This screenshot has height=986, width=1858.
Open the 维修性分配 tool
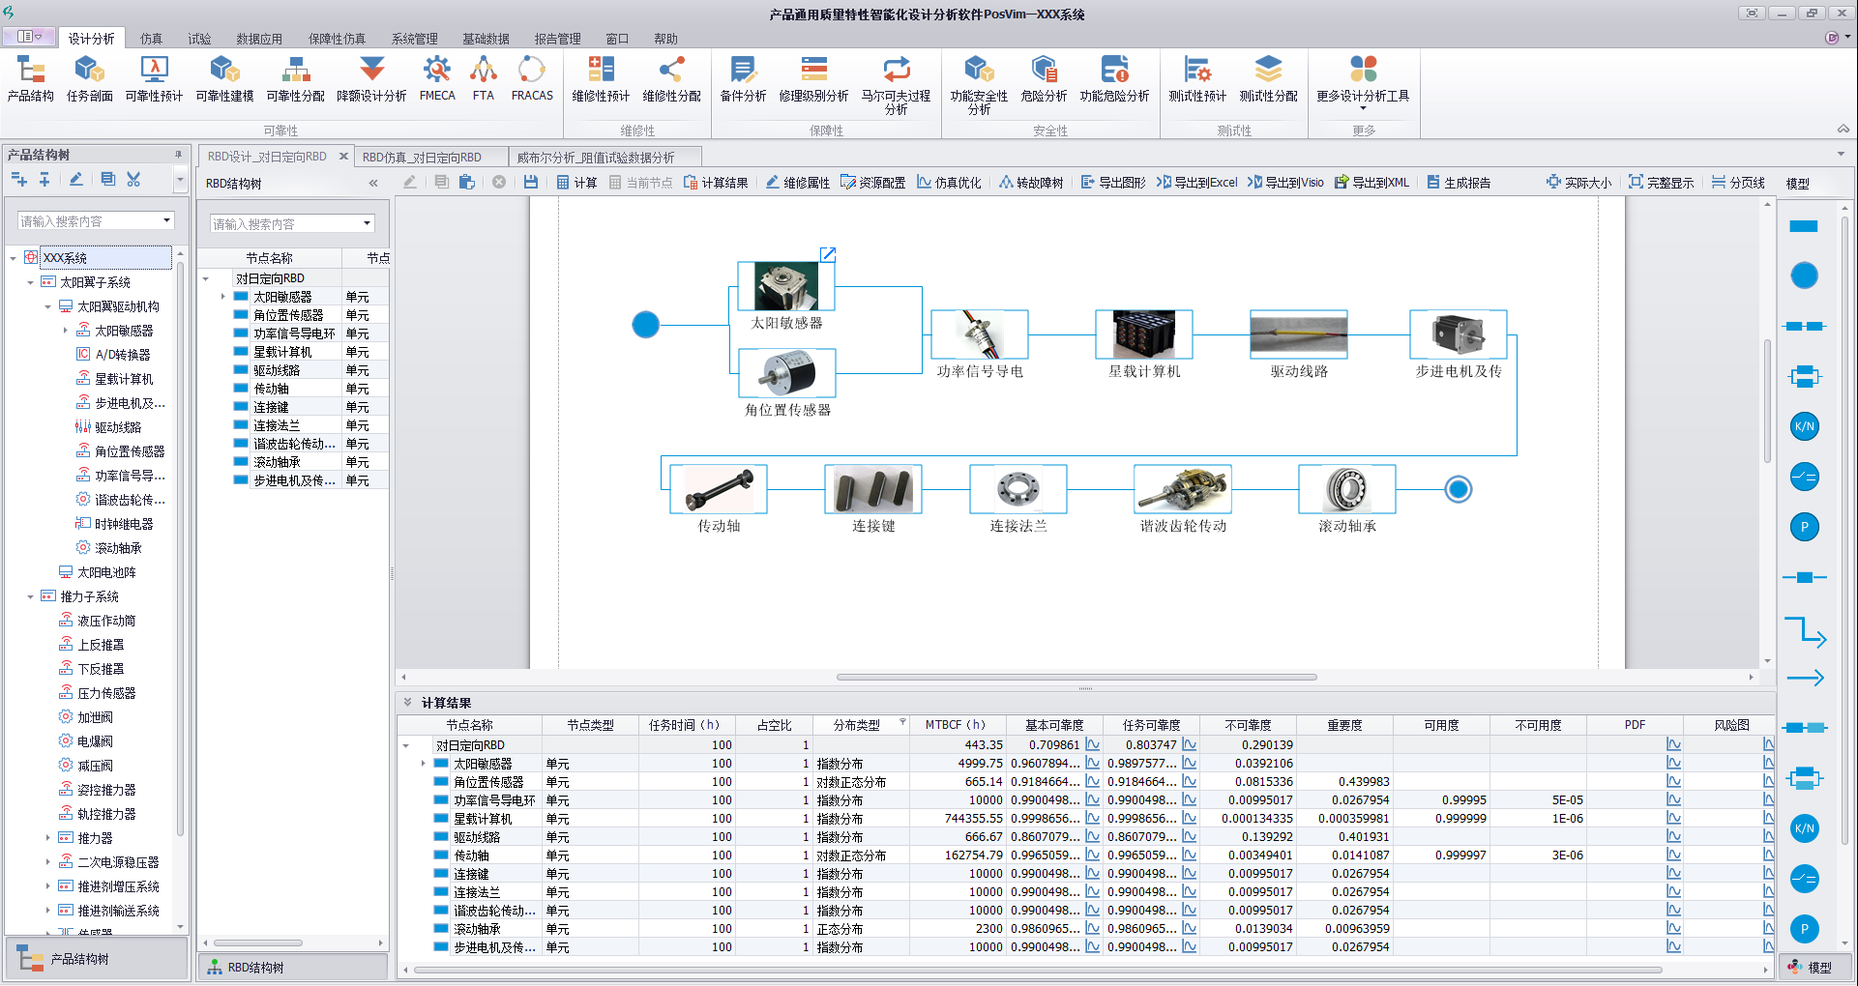(x=671, y=78)
